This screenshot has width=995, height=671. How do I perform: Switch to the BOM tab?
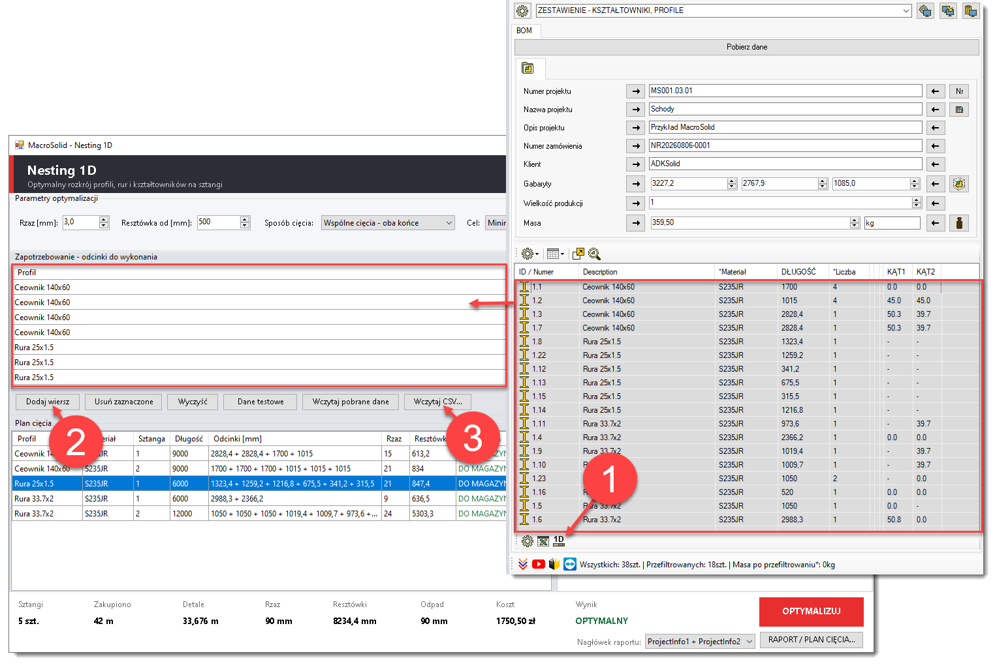pos(524,31)
